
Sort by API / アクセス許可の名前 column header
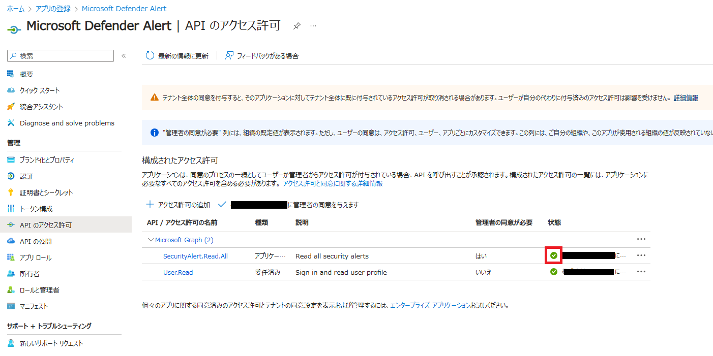tap(182, 222)
